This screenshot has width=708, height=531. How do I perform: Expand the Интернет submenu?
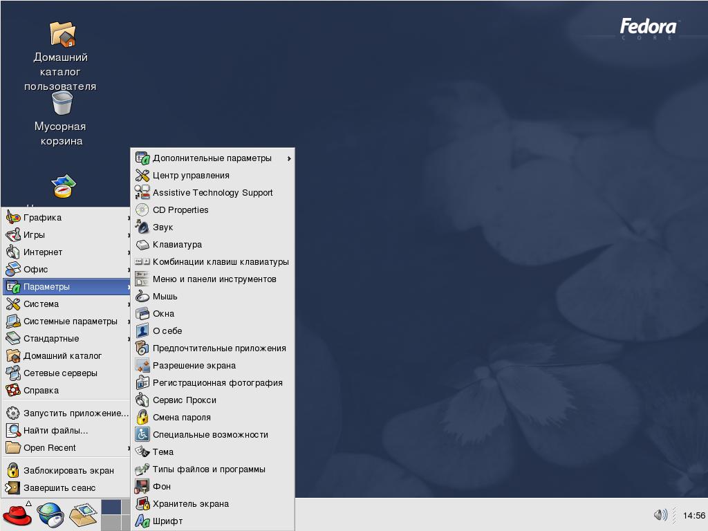(x=66, y=252)
